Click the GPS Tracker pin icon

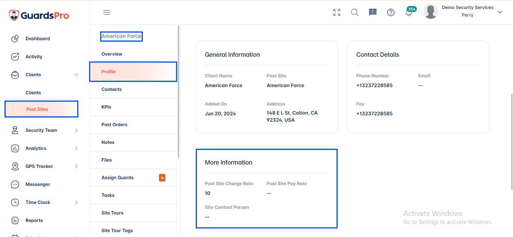coord(15,166)
